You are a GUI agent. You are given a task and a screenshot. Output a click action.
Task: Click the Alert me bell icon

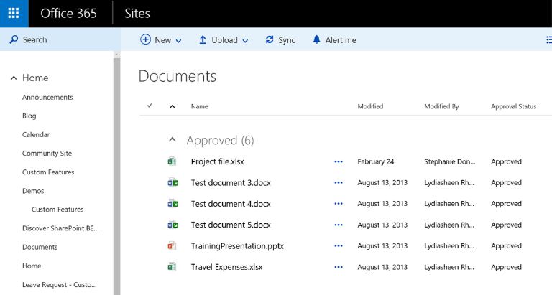coord(316,40)
